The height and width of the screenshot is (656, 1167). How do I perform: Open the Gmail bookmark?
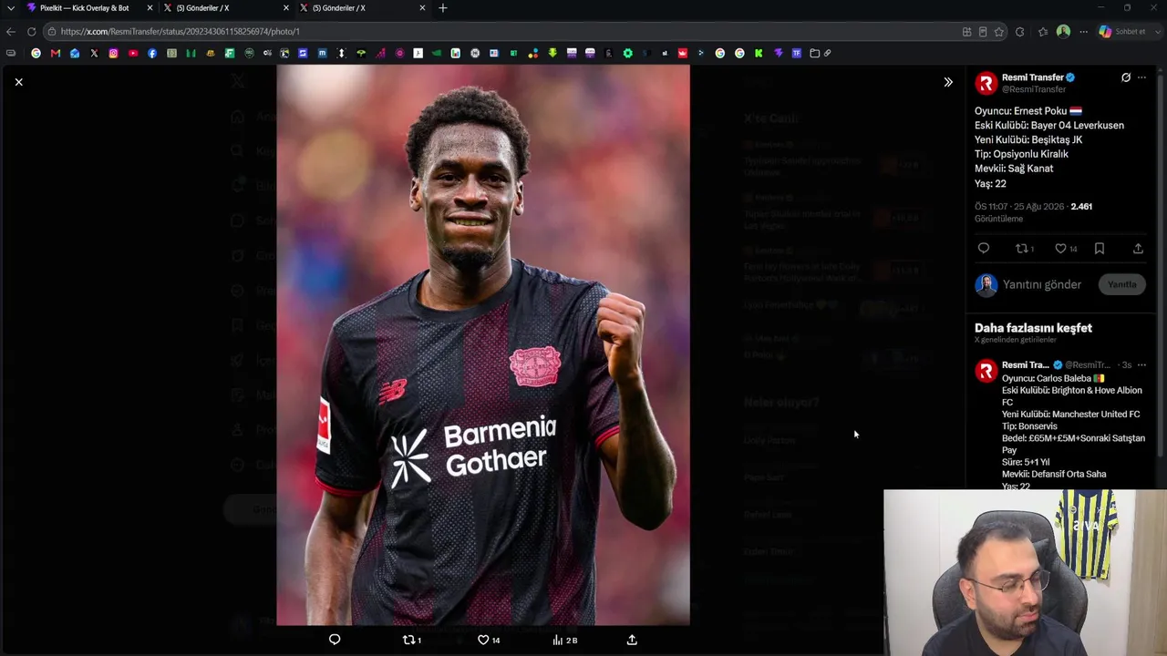pos(56,53)
